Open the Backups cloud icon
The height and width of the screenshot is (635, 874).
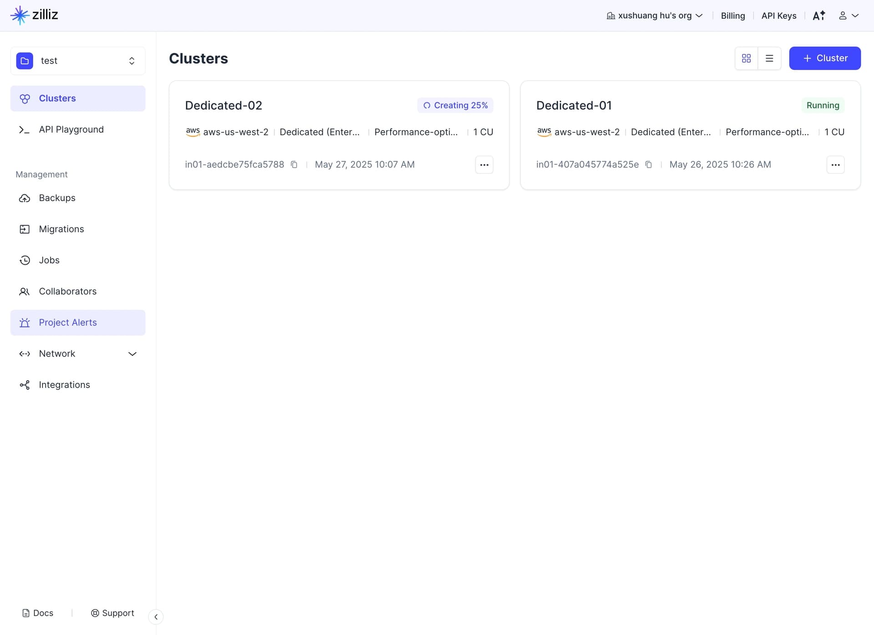[x=25, y=198]
